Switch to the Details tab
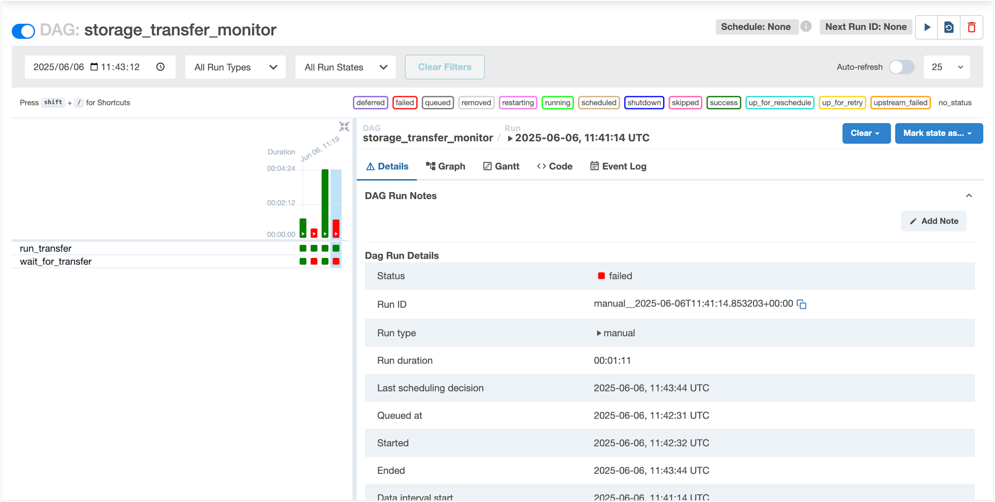Image resolution: width=995 pixels, height=502 pixels. [x=387, y=167]
